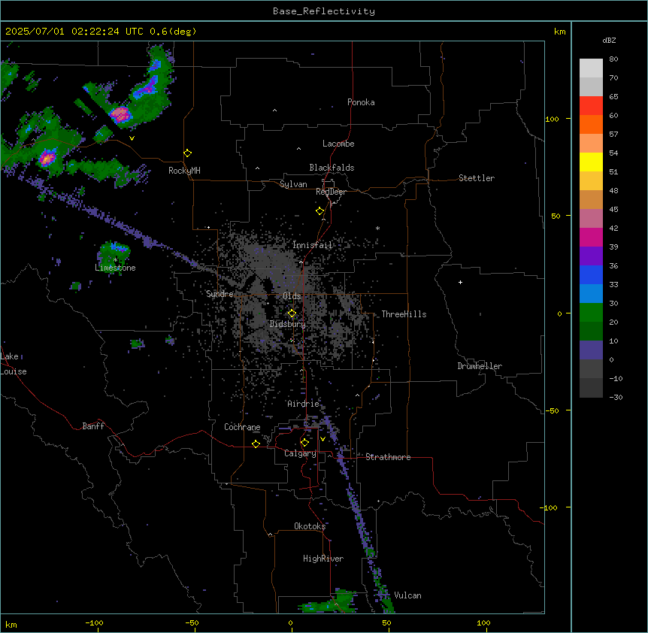Click the yellow diamond marker below RedDeer
Screen dimensions: 648x633
coord(320,211)
